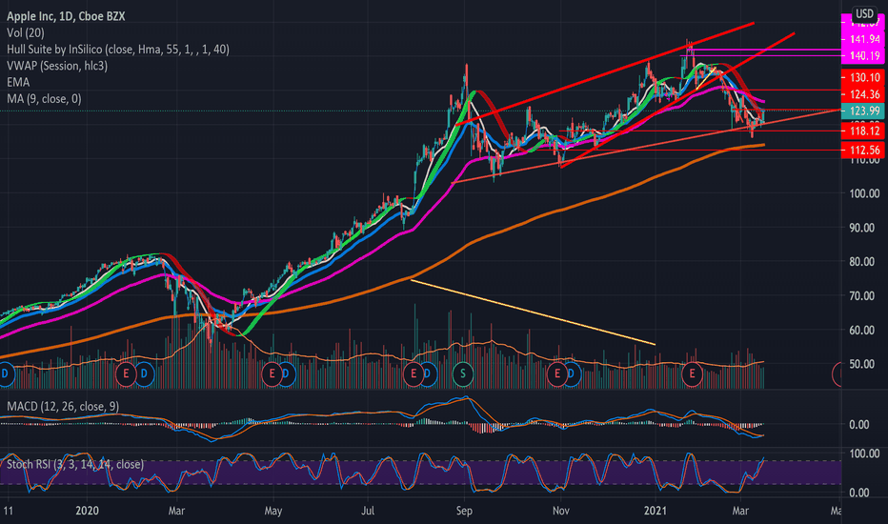Click the 100.00 price axis label
The image size is (888, 524).
[864, 193]
